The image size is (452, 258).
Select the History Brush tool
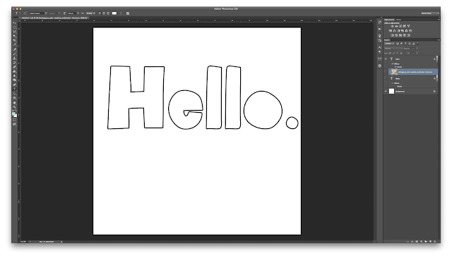(x=15, y=62)
